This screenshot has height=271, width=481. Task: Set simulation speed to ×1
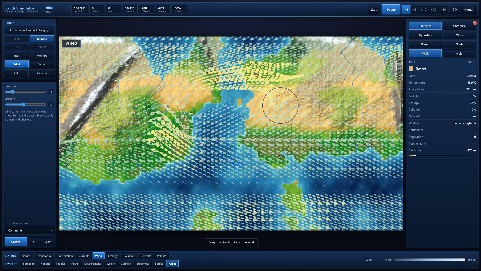point(406,10)
